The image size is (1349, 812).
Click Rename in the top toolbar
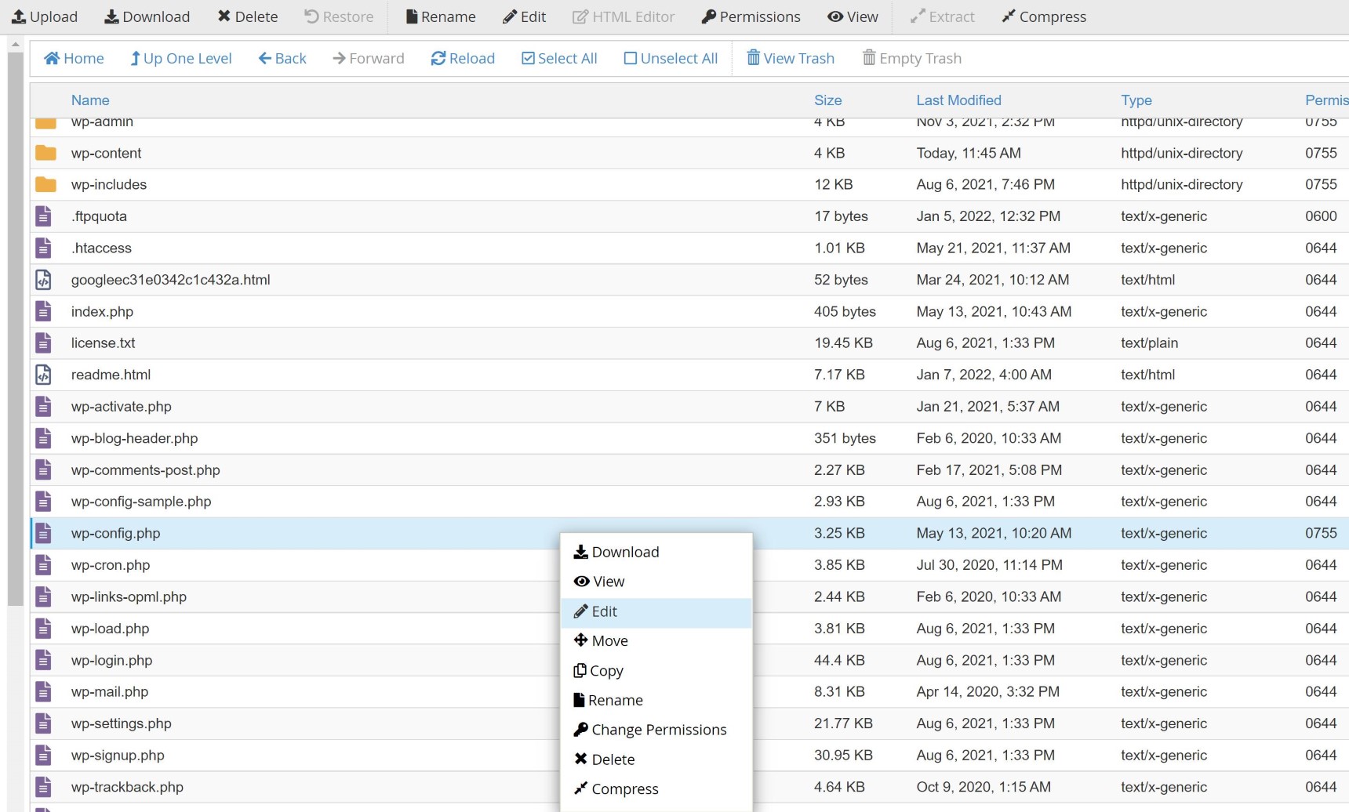[441, 16]
